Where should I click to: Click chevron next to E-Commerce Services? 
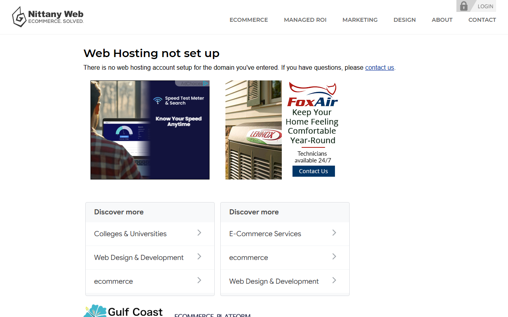pyautogui.click(x=334, y=233)
